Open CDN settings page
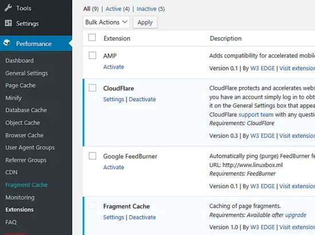This screenshot has width=315, height=235. tap(11, 172)
